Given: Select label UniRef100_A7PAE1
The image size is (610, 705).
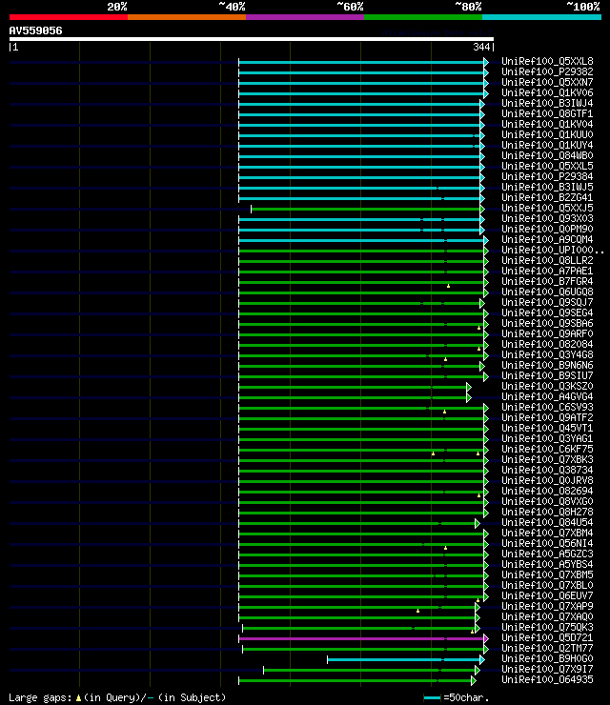Looking at the screenshot, I should coord(547,272).
